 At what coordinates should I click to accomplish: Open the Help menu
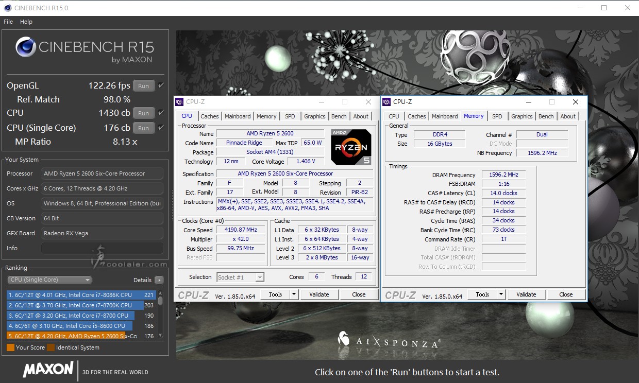pos(26,22)
